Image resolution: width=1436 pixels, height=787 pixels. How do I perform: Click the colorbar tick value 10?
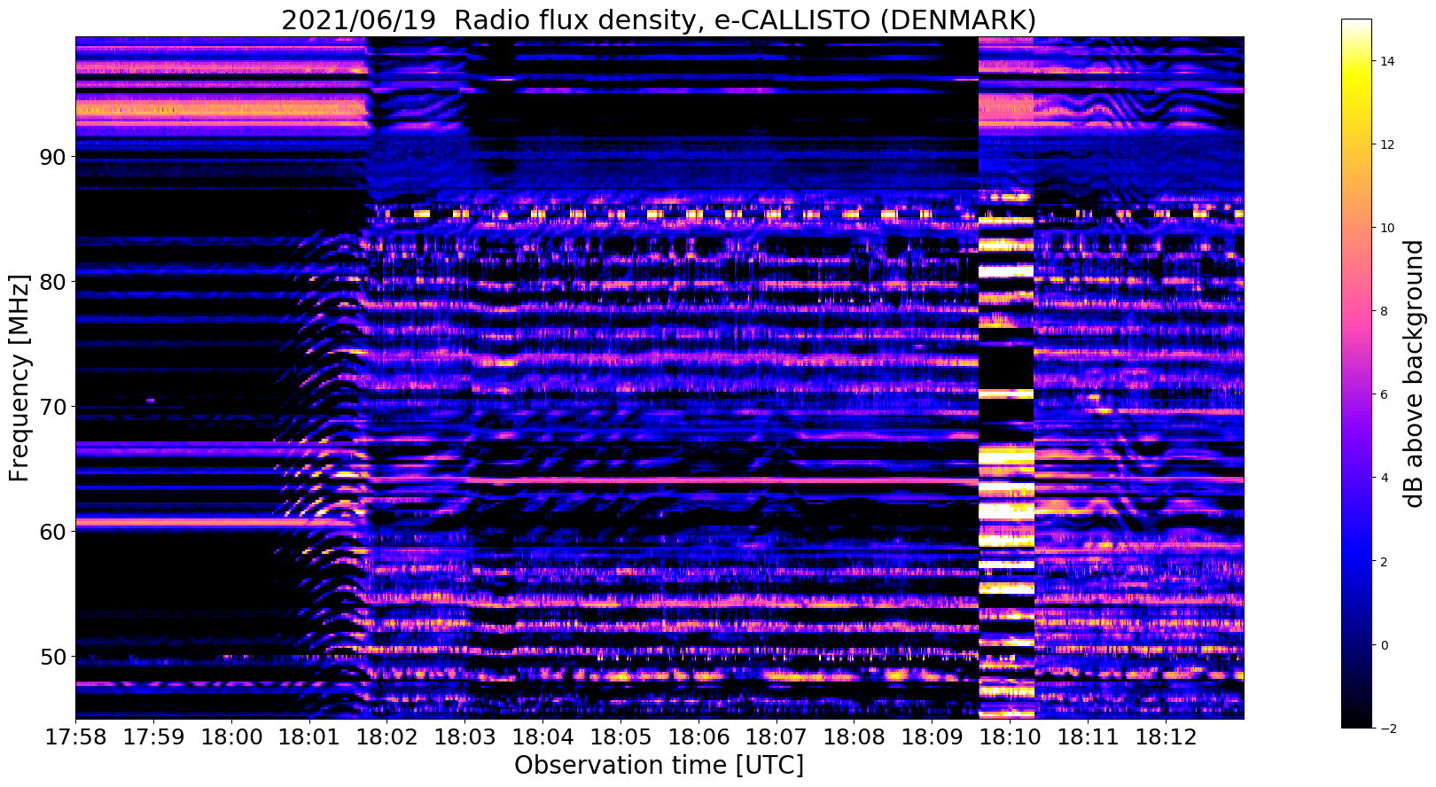1386,228
